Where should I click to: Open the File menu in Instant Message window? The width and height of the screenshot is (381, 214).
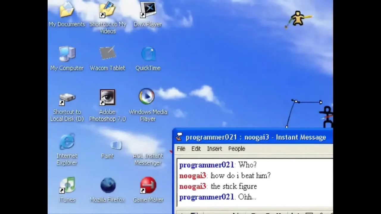[181, 149]
